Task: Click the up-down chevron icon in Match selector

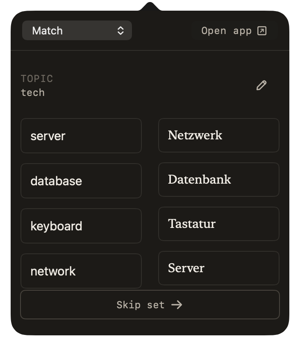Action: point(120,31)
